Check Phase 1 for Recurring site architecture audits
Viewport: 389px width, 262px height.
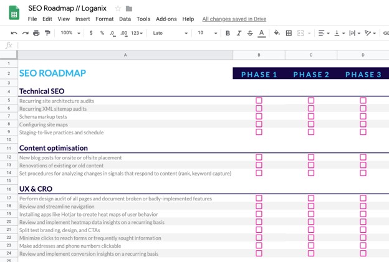click(259, 100)
